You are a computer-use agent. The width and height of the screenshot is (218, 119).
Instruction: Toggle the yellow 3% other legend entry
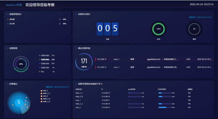pyautogui.click(x=47, y=72)
